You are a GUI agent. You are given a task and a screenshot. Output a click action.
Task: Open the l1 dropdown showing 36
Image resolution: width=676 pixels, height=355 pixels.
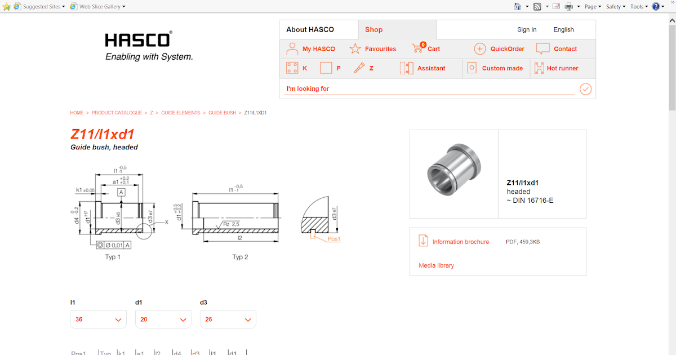point(98,319)
